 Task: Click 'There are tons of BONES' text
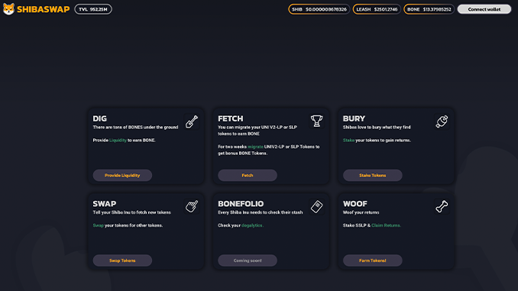click(135, 127)
